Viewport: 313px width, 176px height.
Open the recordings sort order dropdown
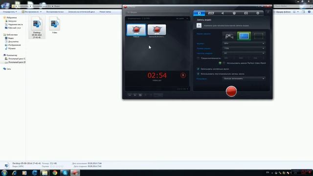(x=181, y=19)
